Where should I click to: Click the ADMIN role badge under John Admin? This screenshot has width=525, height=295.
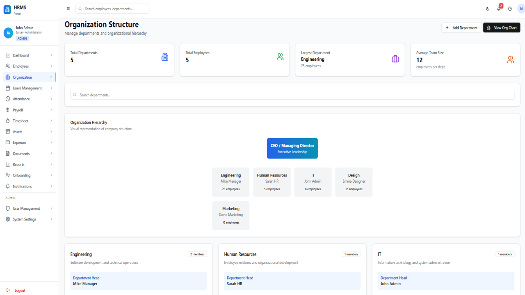pyautogui.click(x=22, y=39)
